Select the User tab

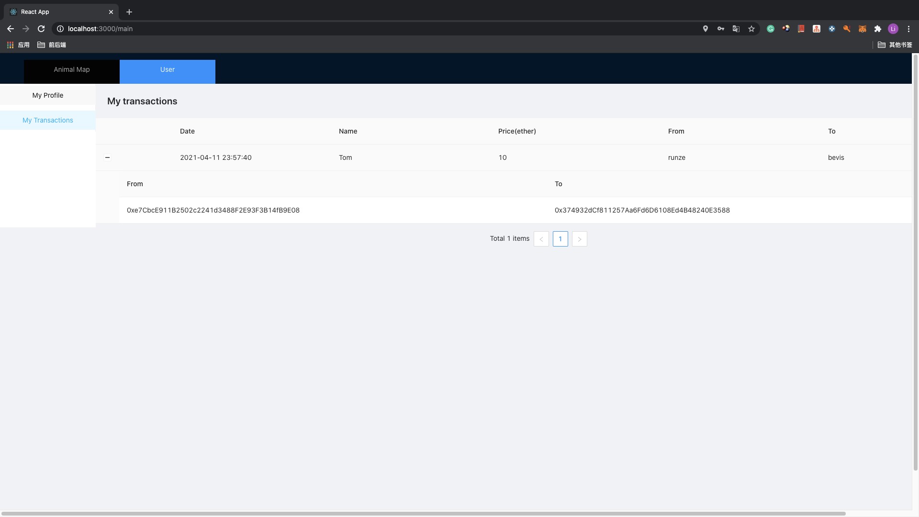[x=168, y=70]
